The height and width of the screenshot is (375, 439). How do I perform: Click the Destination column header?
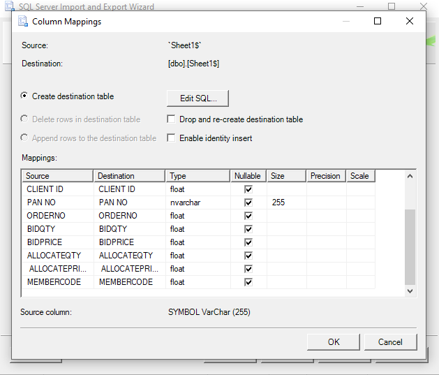coord(129,176)
